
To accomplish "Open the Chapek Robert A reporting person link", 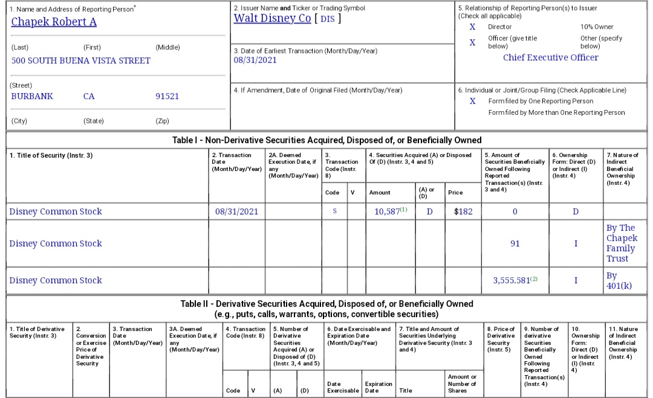I will (54, 22).
